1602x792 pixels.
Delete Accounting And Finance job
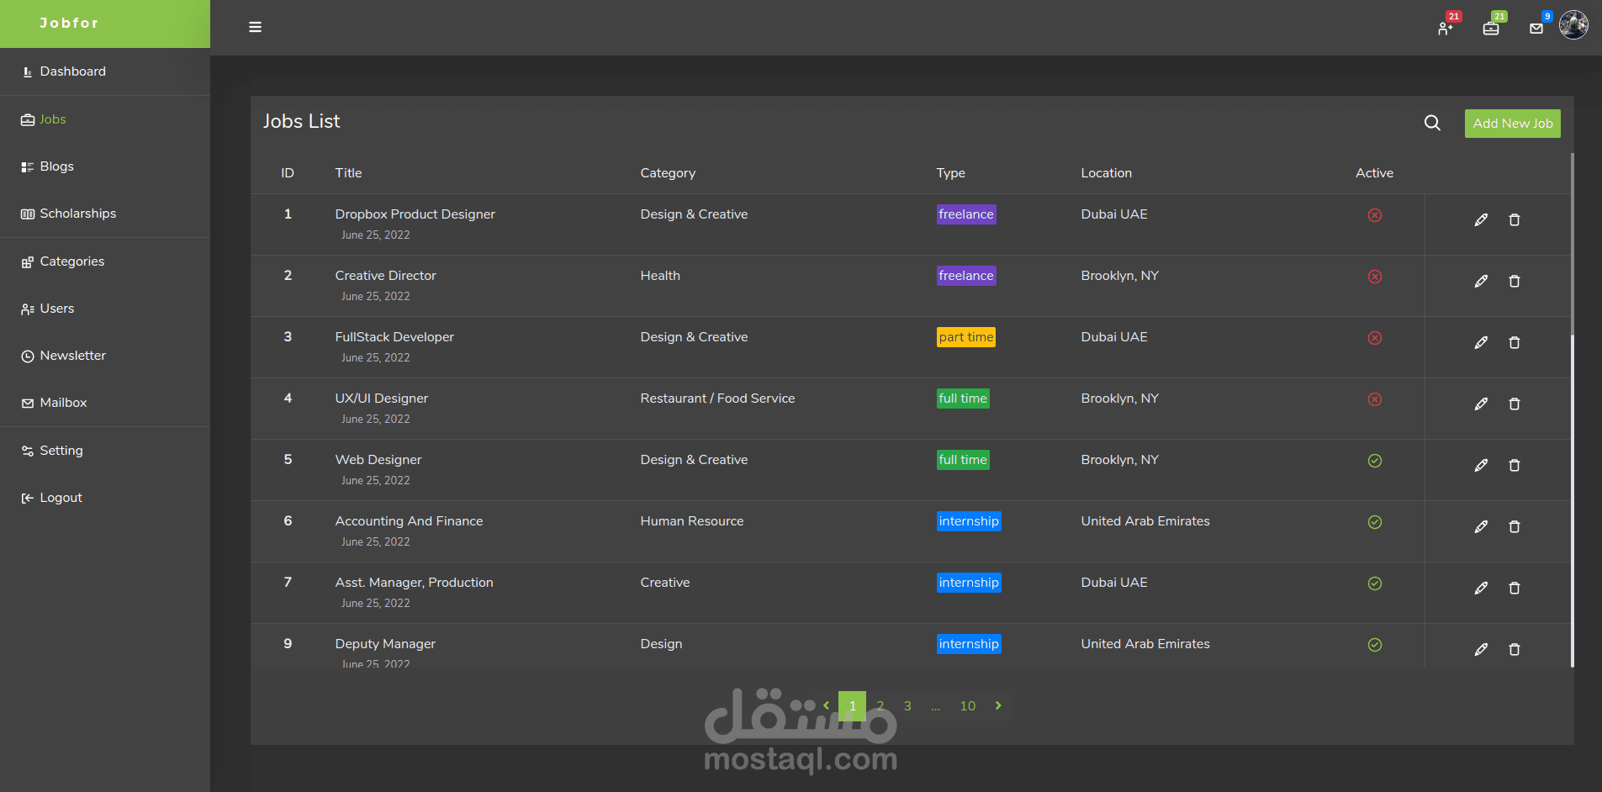click(1515, 526)
